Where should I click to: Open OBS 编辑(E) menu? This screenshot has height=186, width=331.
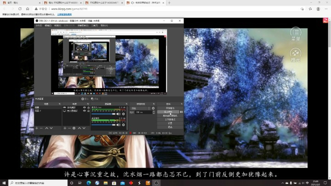pyautogui.click(x=48, y=26)
